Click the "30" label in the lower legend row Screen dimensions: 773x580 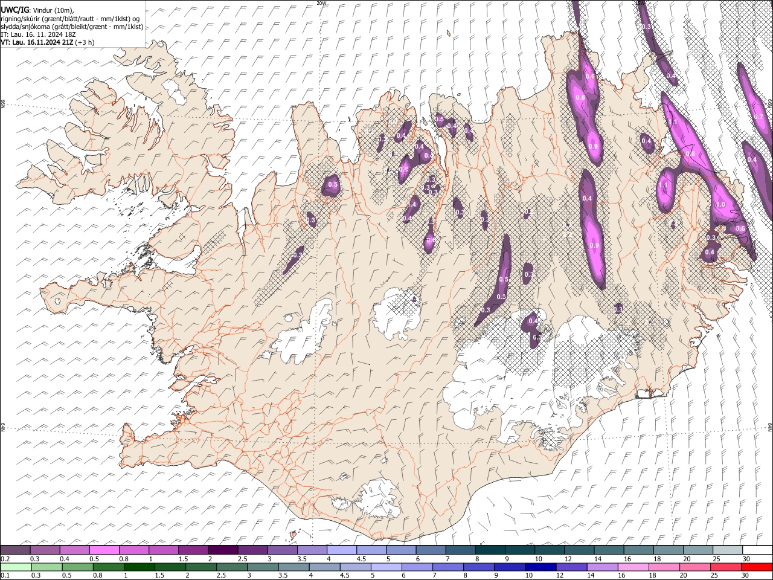coord(744,575)
